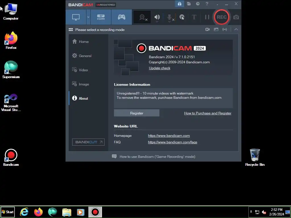
Task: Select HDMI device recording mode
Action: [x=101, y=17]
